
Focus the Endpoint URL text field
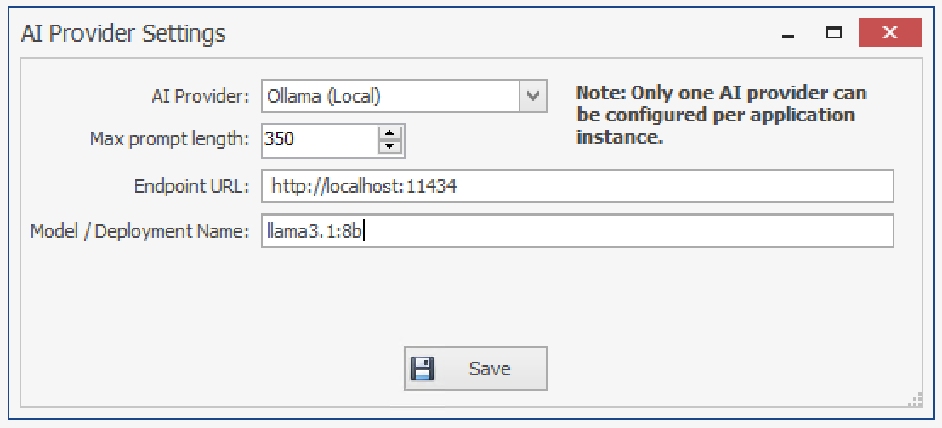pos(578,186)
